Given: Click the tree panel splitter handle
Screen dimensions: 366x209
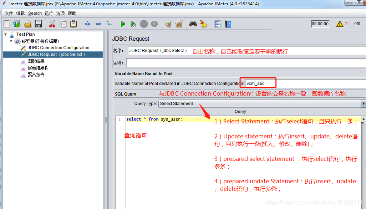Looking at the screenshot, I should pyautogui.click(x=106, y=120).
